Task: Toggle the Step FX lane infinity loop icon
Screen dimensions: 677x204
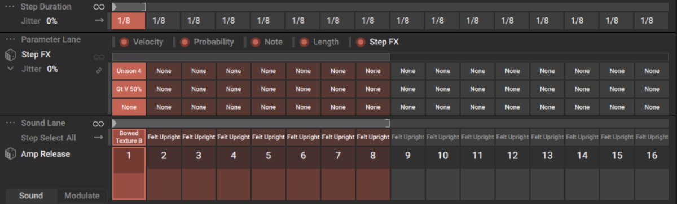Action: [99, 57]
